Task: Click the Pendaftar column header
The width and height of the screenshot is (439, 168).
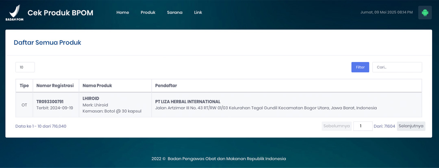Action: pyautogui.click(x=166, y=86)
